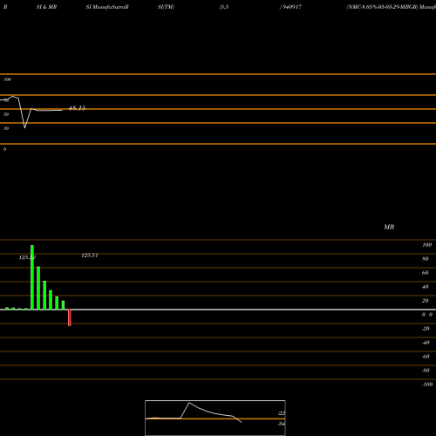Click the 20 label on the MR axis
The width and height of the screenshot is (436, 436).
click(x=426, y=301)
